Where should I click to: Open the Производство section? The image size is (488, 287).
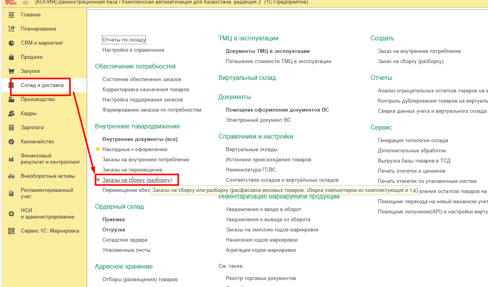38,99
